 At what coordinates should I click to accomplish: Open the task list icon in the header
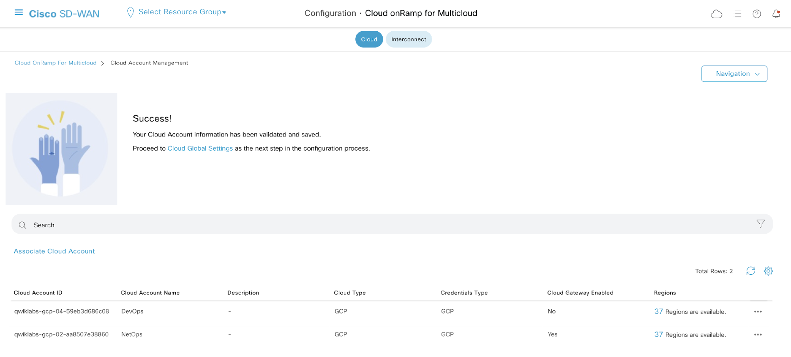pos(738,14)
